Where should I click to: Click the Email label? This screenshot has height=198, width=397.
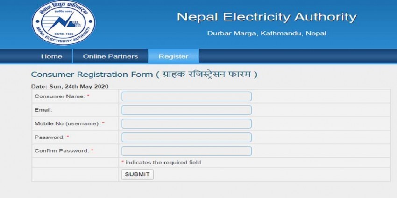[x=43, y=110]
